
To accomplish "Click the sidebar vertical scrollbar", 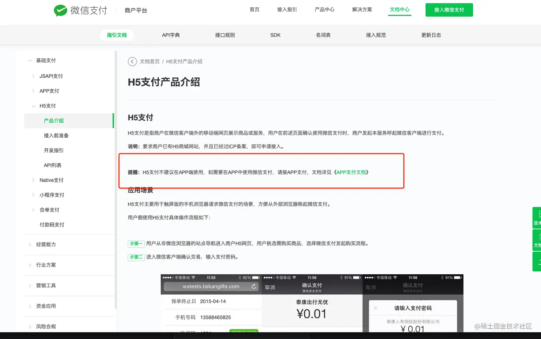I will coord(116,180).
